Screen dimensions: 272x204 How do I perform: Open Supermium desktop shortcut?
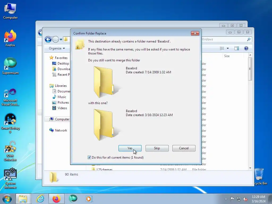pos(10,66)
